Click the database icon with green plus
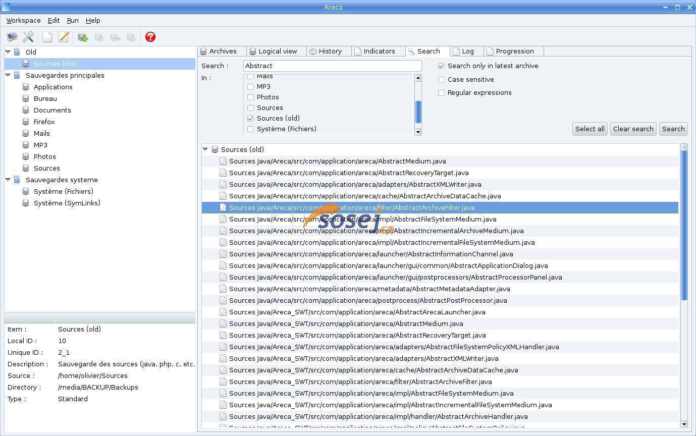 (83, 37)
